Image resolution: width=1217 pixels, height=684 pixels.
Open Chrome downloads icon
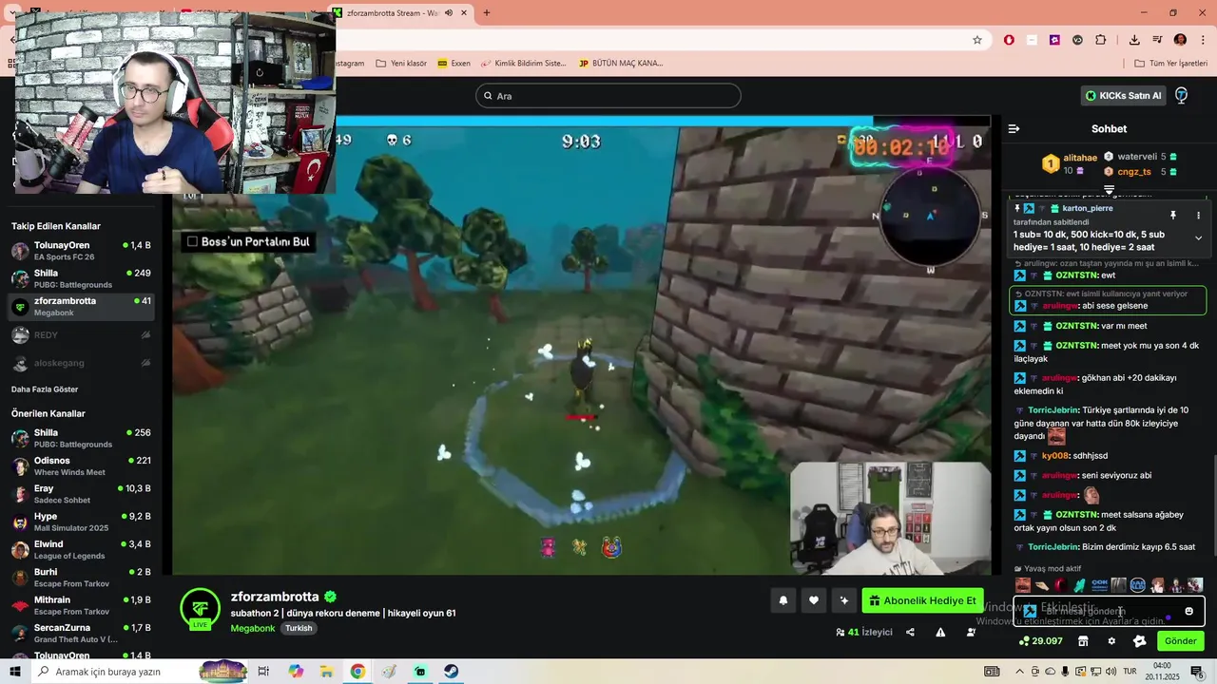coord(1134,40)
